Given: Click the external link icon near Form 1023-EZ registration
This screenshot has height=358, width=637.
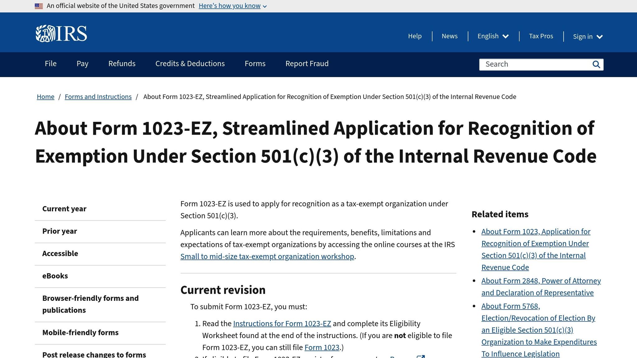Looking at the screenshot, I should (421, 356).
